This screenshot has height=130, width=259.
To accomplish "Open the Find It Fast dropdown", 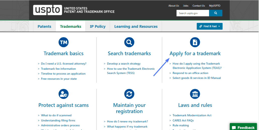I will coord(209,26).
